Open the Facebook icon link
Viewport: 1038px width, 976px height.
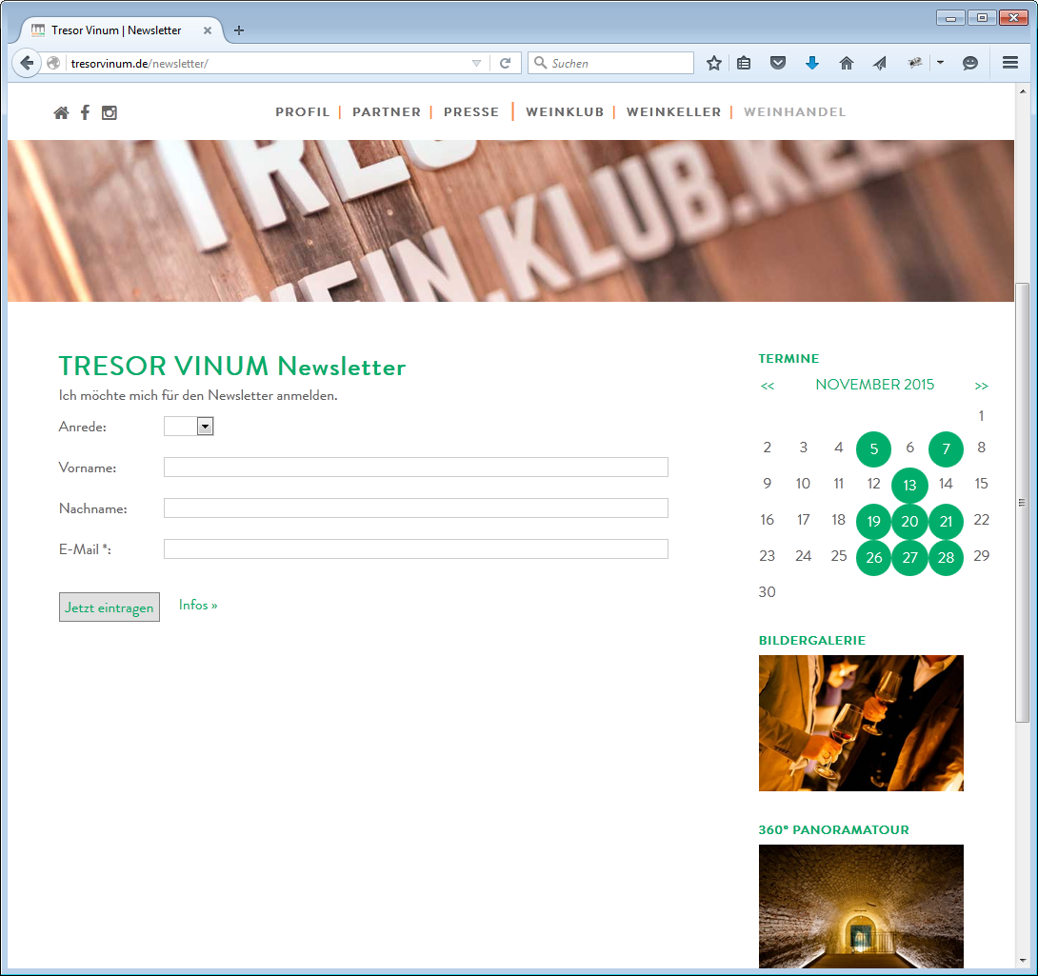tap(85, 112)
